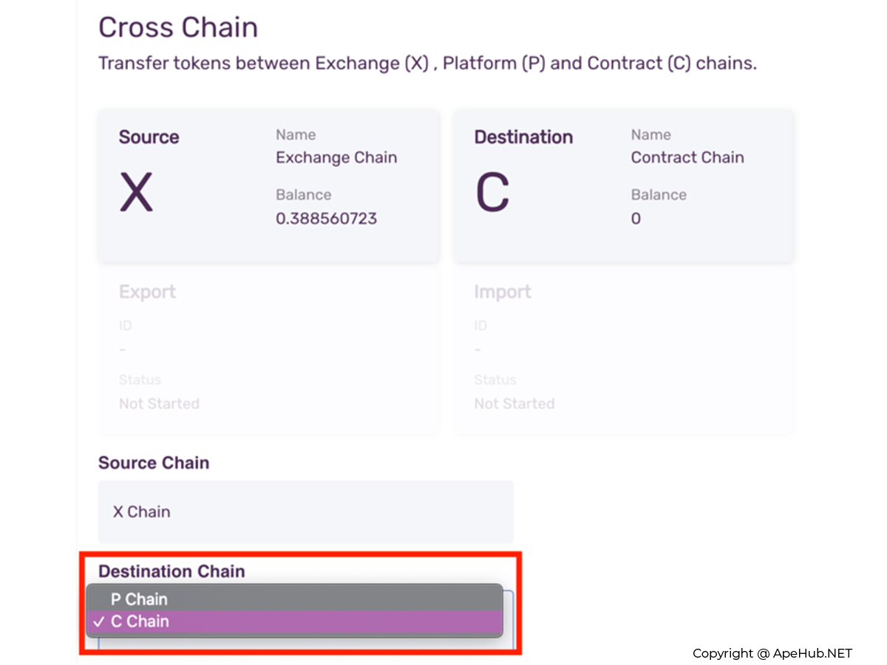887x665 pixels.
Task: Click the transfer tokens description text
Action: coord(427,63)
